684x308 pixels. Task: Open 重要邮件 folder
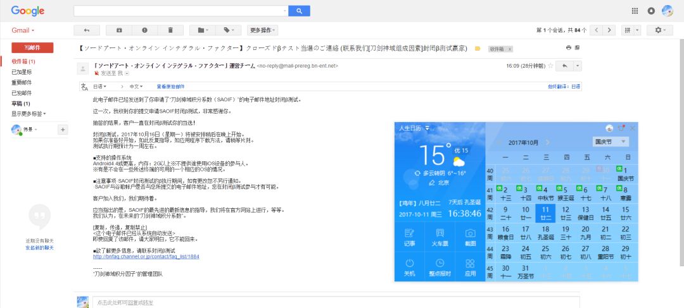pos(22,82)
